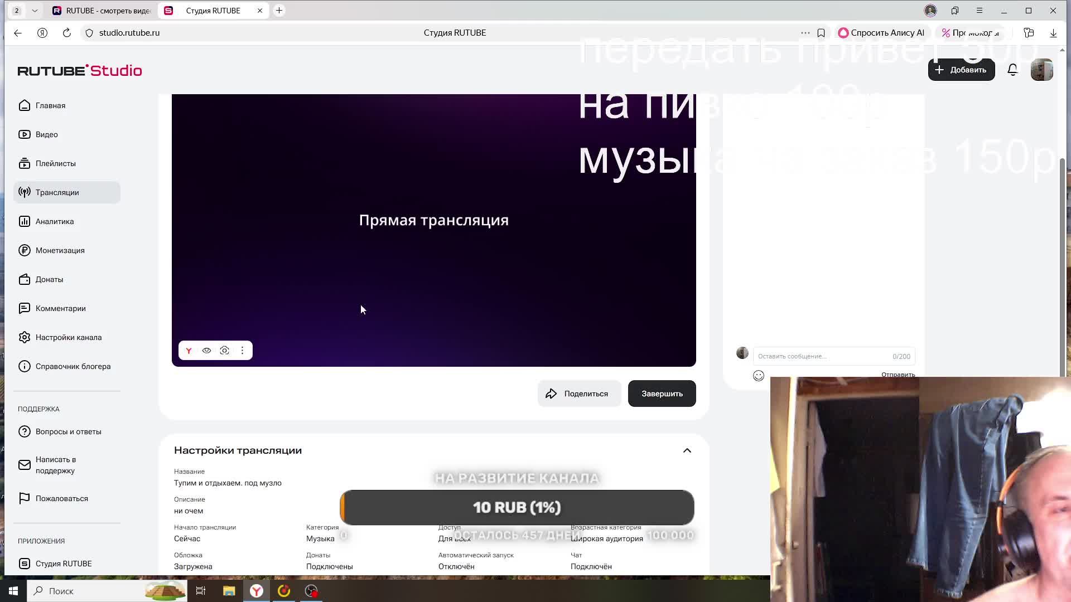Open Монетизация in the sidebar
This screenshot has width=1071, height=602.
tap(60, 250)
